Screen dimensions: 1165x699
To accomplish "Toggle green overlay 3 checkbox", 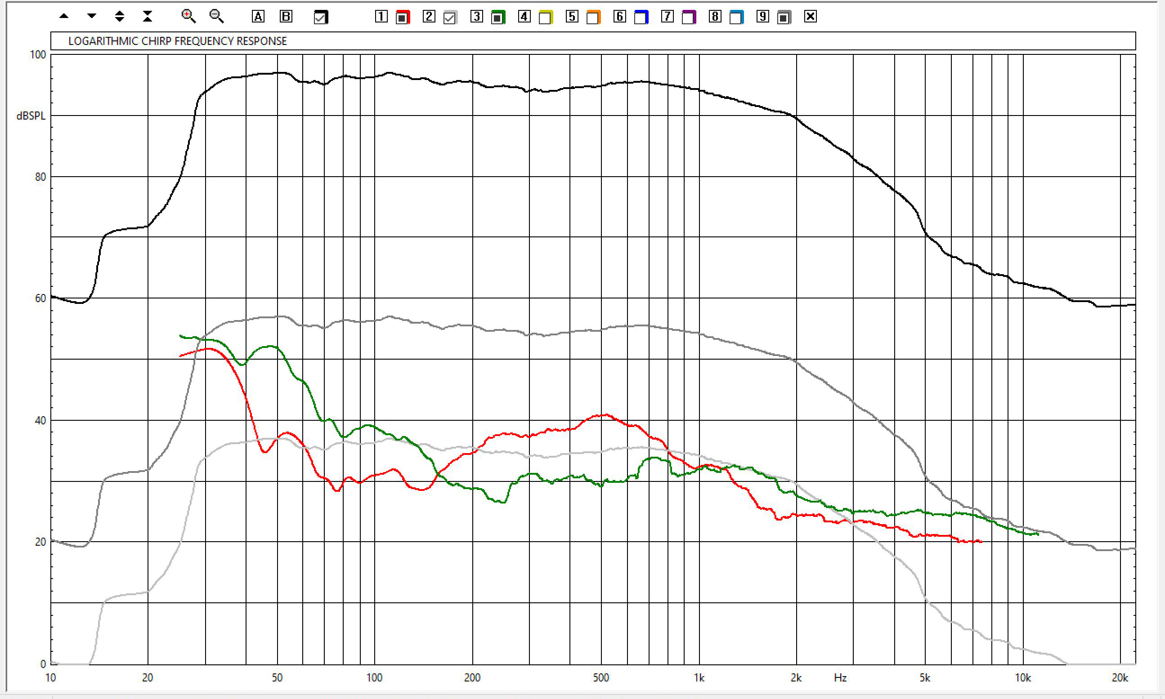I will (497, 18).
